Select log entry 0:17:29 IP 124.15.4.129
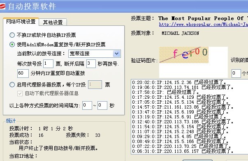The image size is (248, 161). [180, 97]
